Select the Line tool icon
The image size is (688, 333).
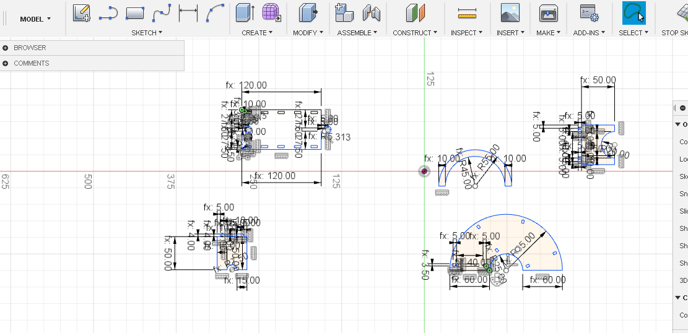point(108,13)
